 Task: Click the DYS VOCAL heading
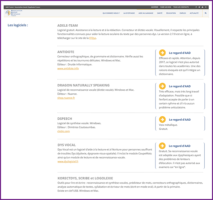67,145
